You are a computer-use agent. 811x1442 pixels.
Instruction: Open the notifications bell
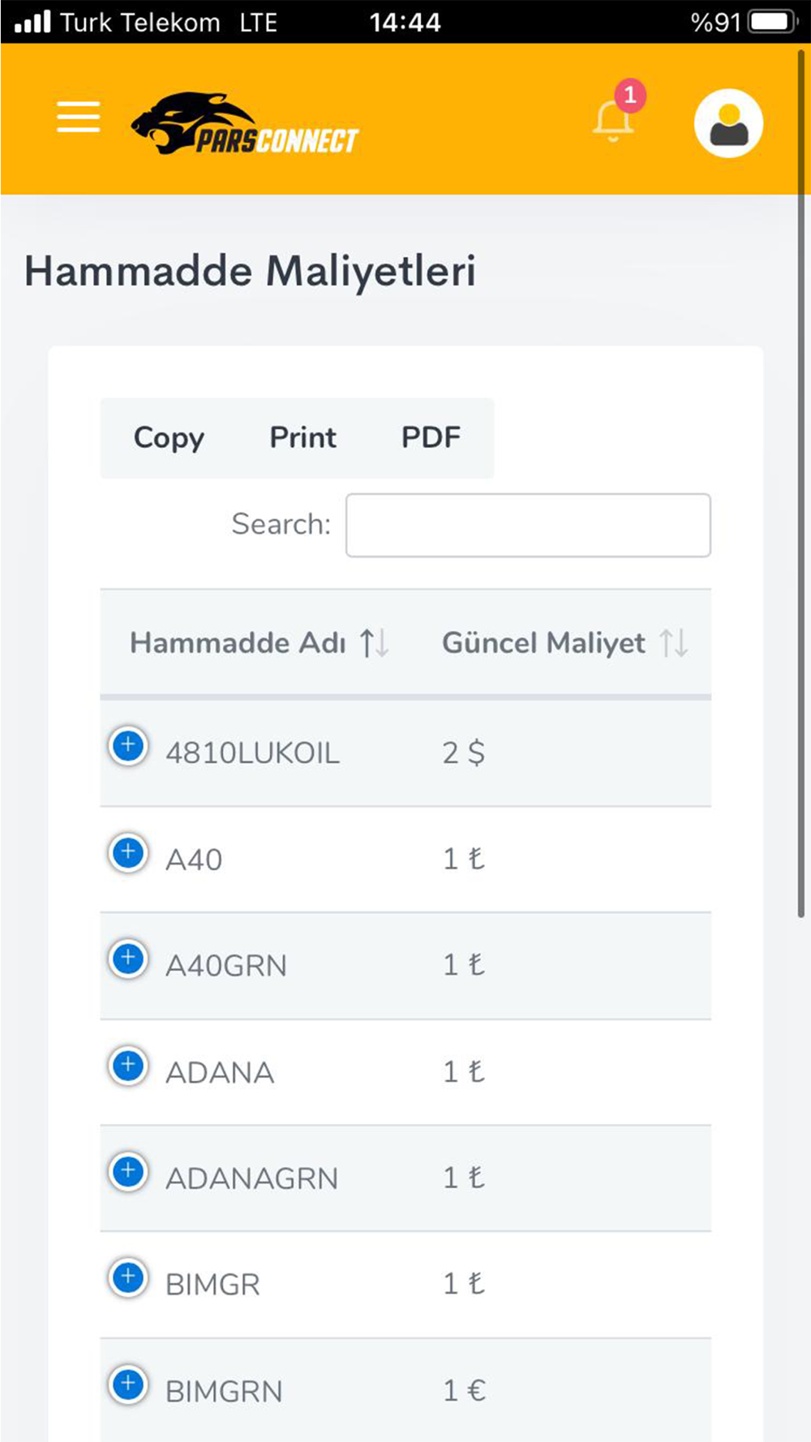click(613, 121)
